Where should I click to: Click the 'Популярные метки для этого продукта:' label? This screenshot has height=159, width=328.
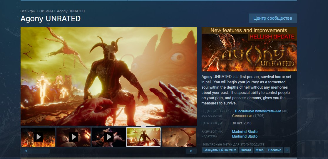(x=233, y=144)
